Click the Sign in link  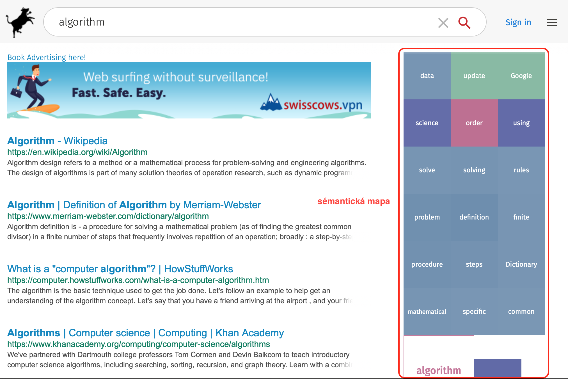(518, 22)
